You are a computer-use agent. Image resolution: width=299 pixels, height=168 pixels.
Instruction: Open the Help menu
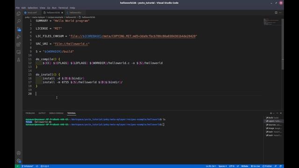[72, 8]
